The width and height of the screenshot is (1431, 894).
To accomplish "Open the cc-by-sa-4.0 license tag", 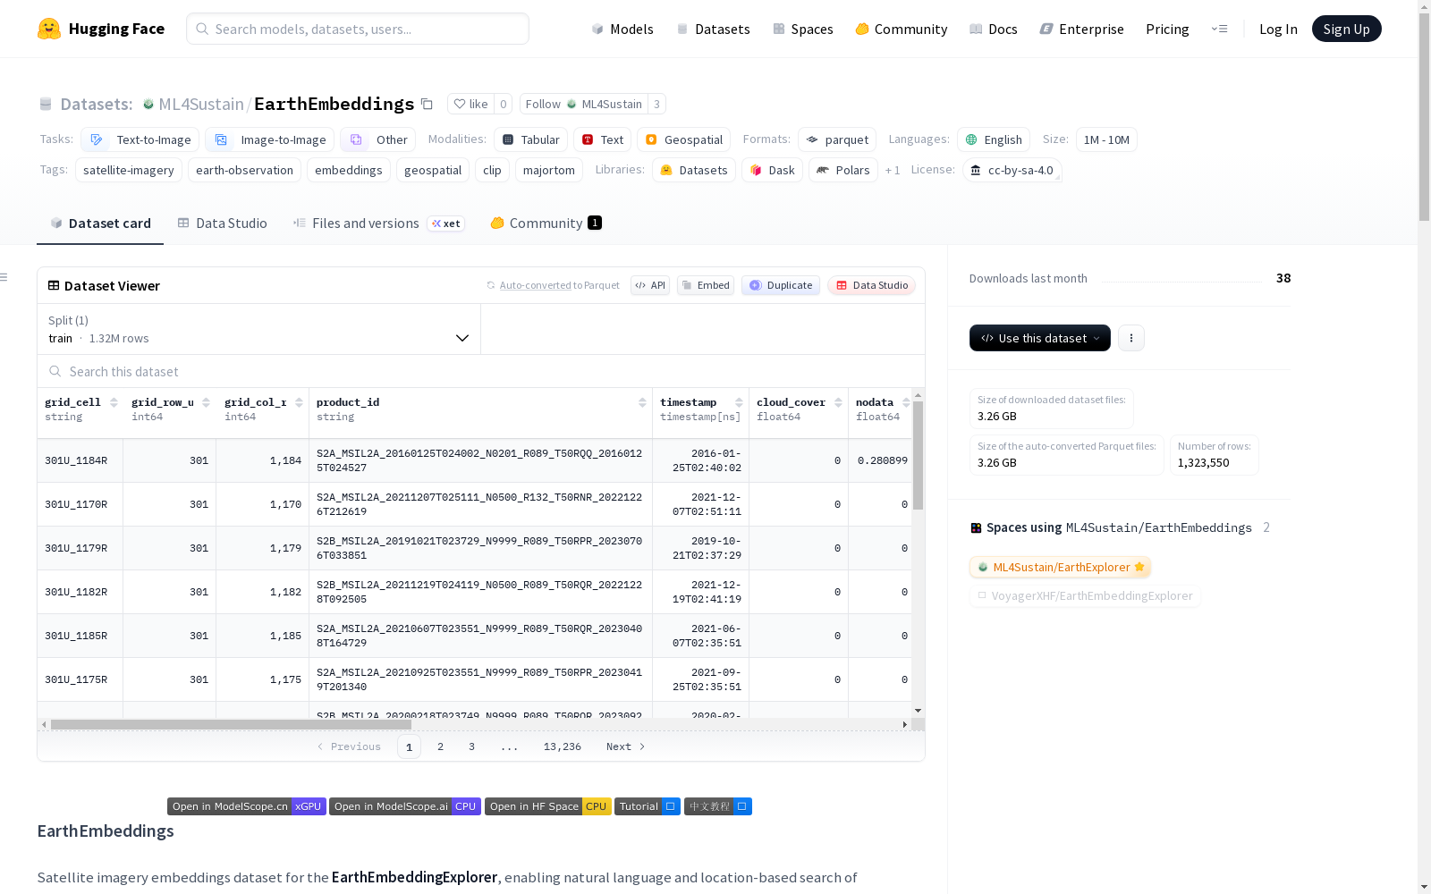I will pyautogui.click(x=1012, y=170).
